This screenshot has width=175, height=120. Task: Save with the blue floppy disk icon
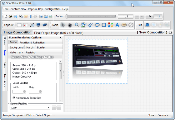point(15,16)
